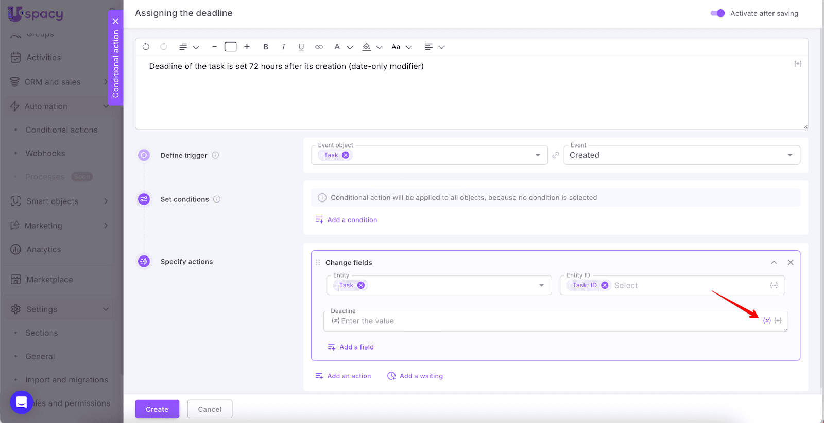Screen dimensions: 824x423
Task: Remove the Change fields action with X
Action: (791, 262)
